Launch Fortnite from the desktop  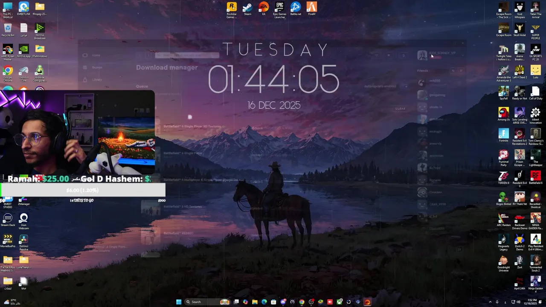(x=503, y=136)
